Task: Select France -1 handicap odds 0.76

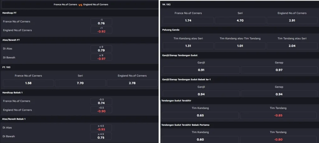Action: (101, 22)
